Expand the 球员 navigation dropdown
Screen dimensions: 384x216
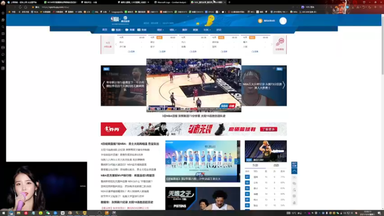coord(160,30)
